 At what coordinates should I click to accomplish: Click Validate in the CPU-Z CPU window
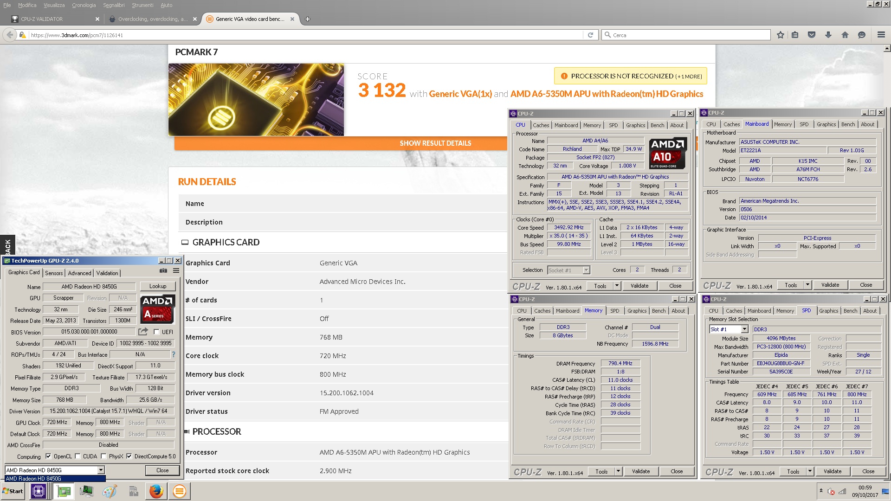point(639,286)
